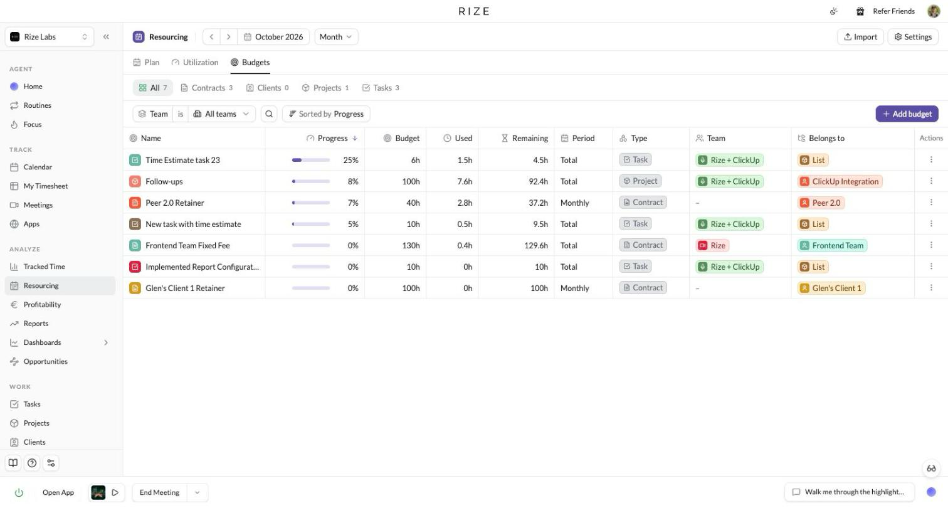This screenshot has height=508, width=948.
Task: Open actions menu for Peer 2.0 Retainer
Action: pos(931,203)
